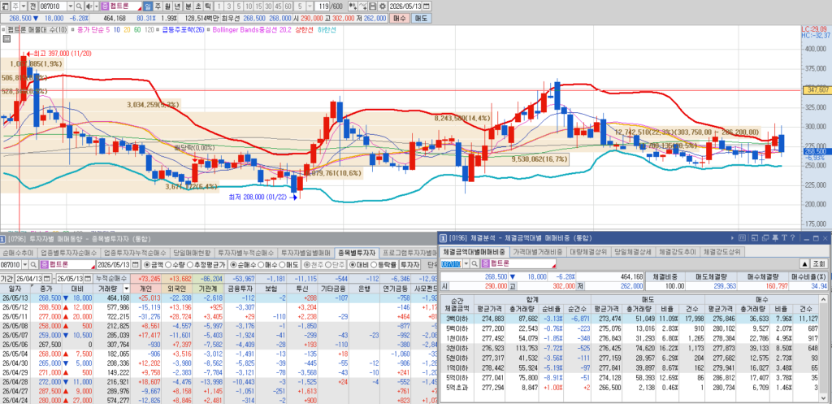The width and height of the screenshot is (832, 404).
Task: Select monthly 월 period button
Action: pyautogui.click(x=167, y=6)
